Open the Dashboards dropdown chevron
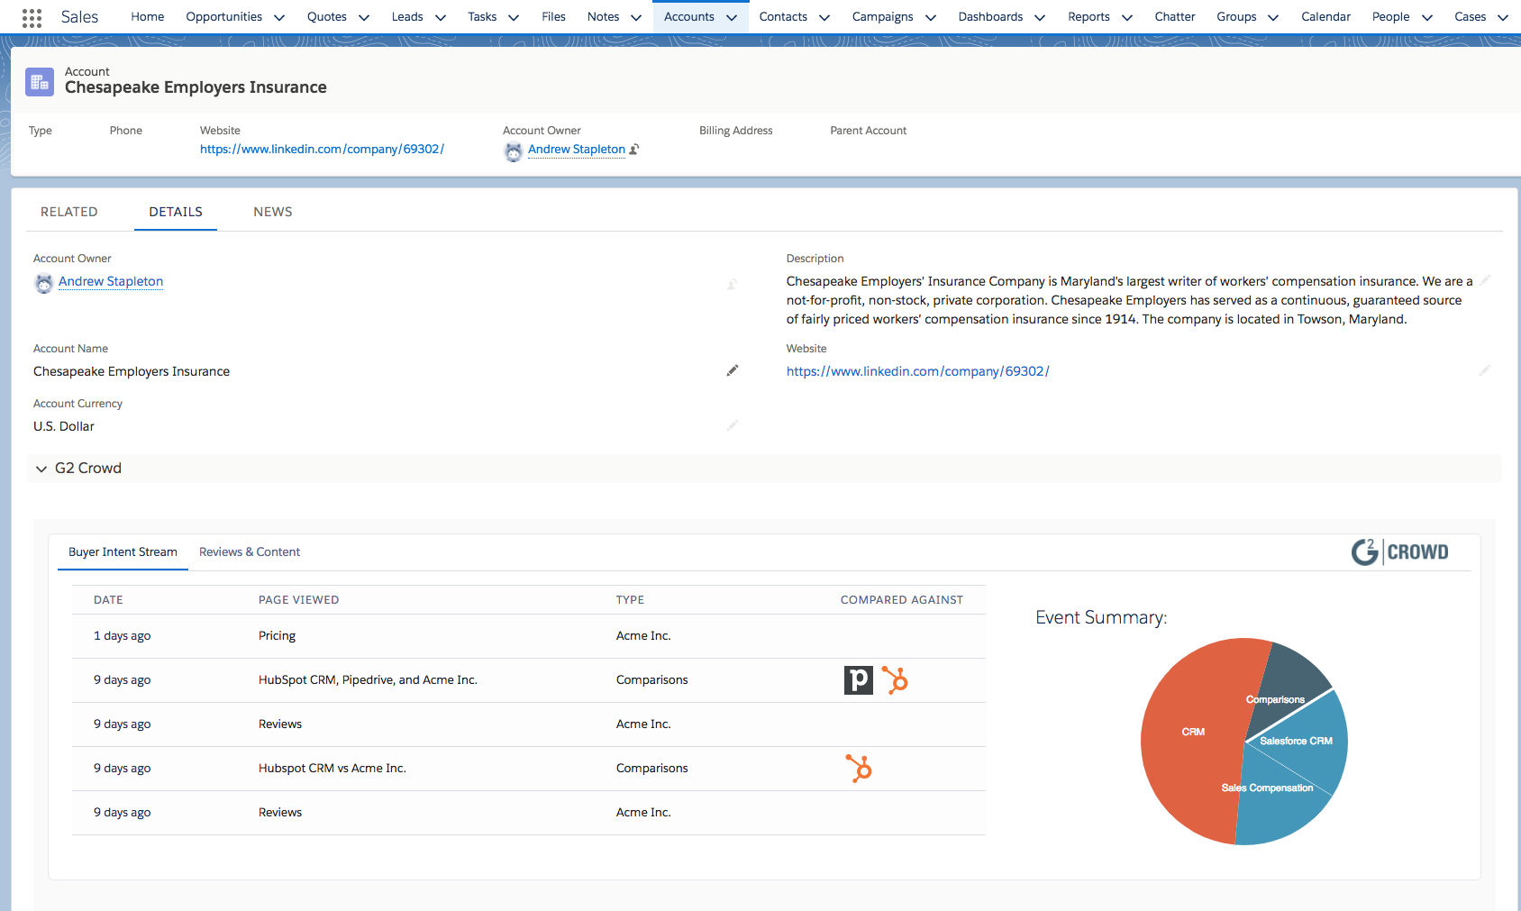 [1040, 17]
